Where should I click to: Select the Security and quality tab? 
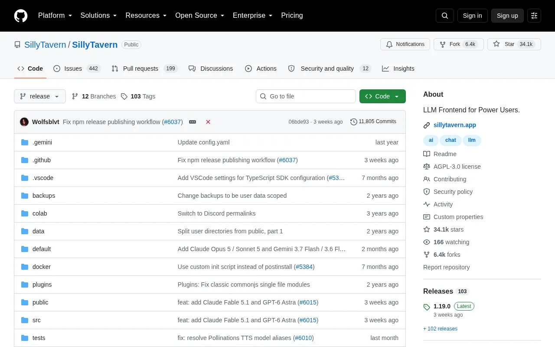(x=330, y=69)
